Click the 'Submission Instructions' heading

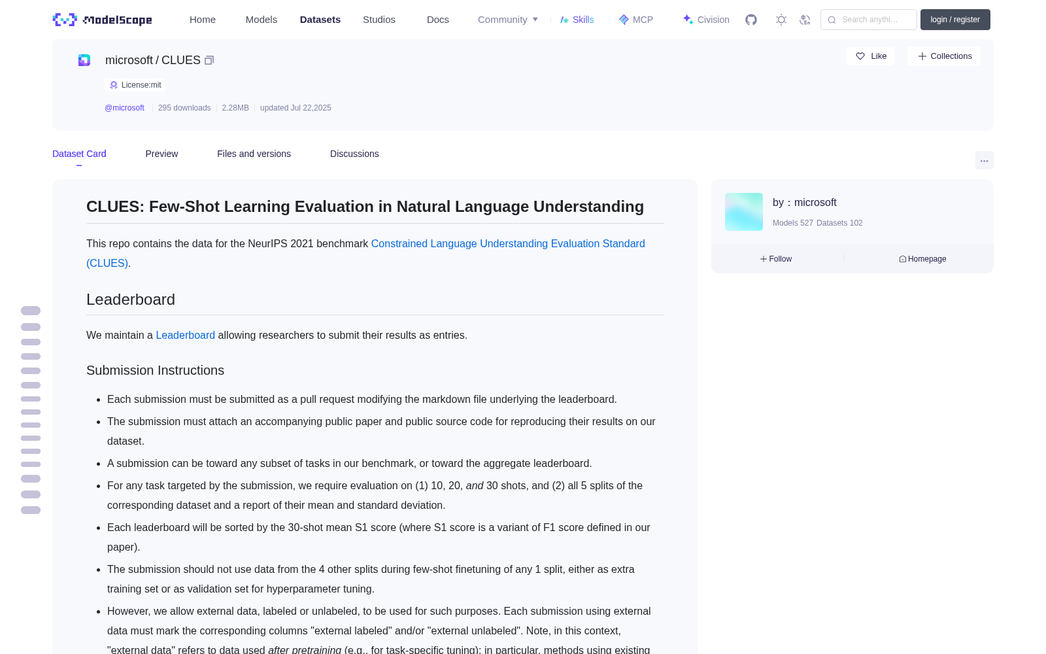coord(156,370)
